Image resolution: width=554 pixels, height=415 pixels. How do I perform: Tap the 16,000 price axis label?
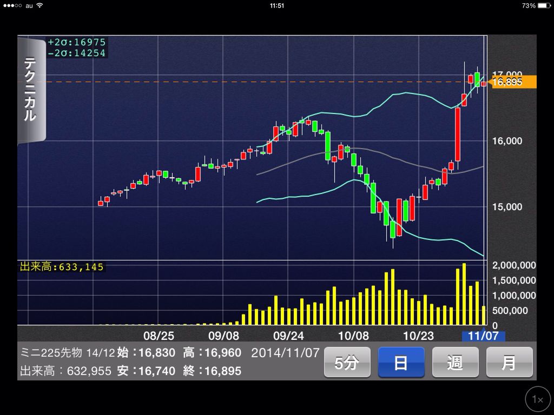click(x=507, y=141)
